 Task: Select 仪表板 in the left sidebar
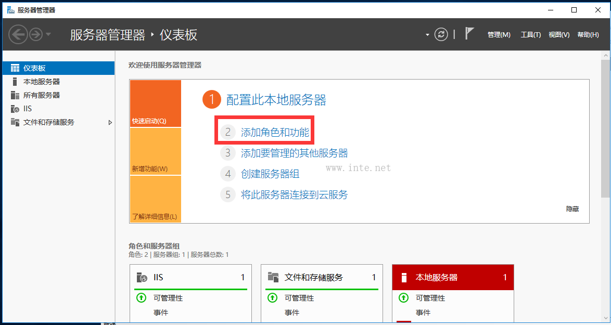click(x=34, y=68)
